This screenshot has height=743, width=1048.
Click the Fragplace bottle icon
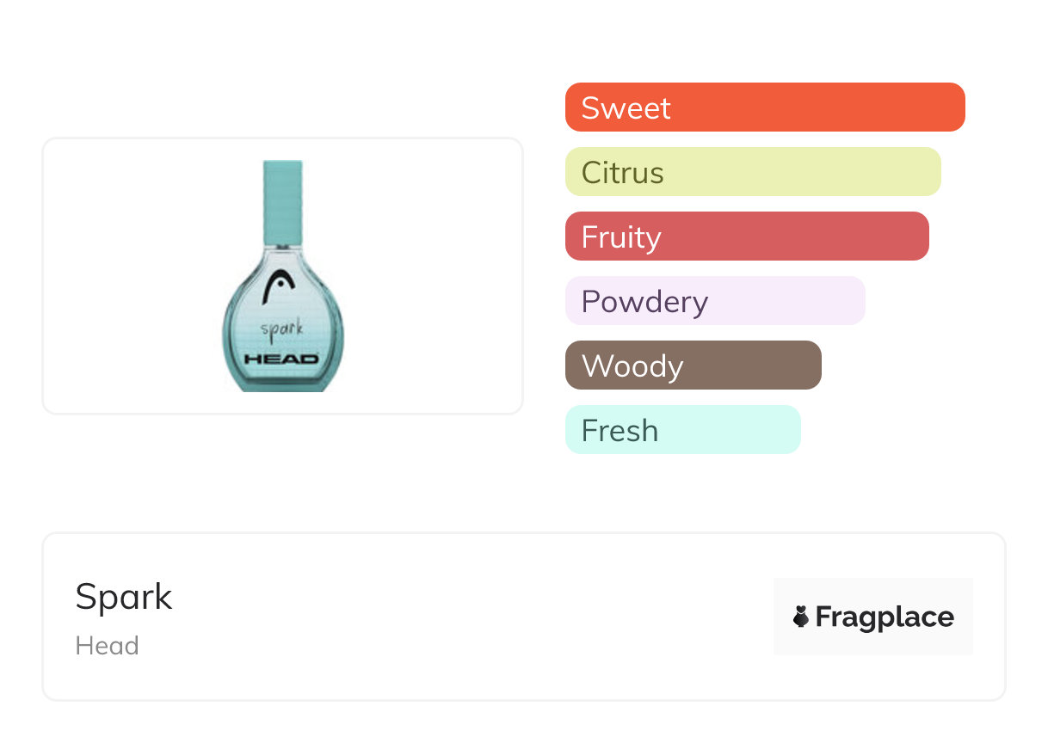[x=801, y=617]
